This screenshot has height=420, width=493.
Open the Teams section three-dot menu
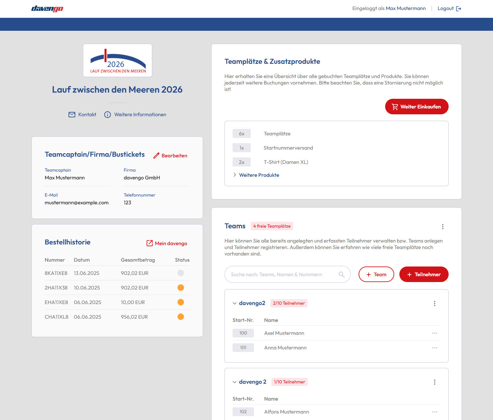click(x=442, y=227)
